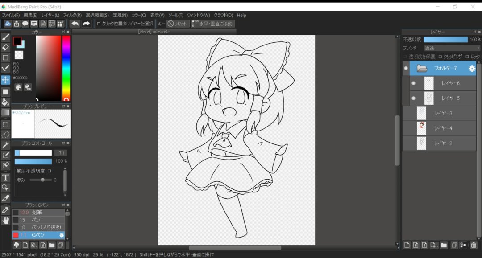The height and width of the screenshot is (258, 482).
Task: Show hidden レイヤー3
Action: [x=406, y=113]
